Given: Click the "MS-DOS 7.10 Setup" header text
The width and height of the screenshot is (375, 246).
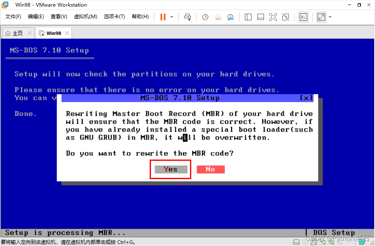Looking at the screenshot, I should 49,50.
